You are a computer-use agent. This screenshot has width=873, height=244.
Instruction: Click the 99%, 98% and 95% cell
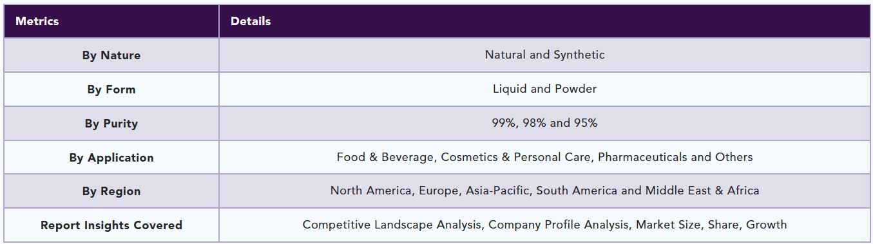tap(545, 123)
